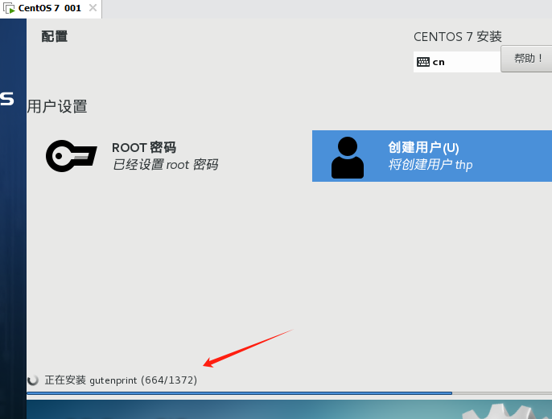Click the cn keyboard layout indicator
Image resolution: width=552 pixels, height=419 pixels.
[456, 62]
